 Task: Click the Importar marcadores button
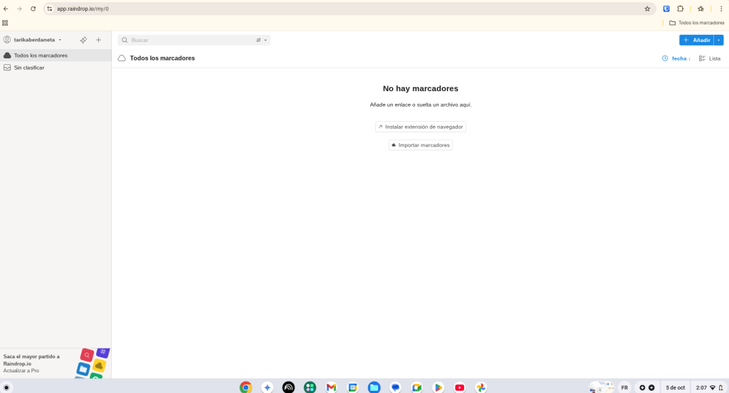click(x=420, y=145)
